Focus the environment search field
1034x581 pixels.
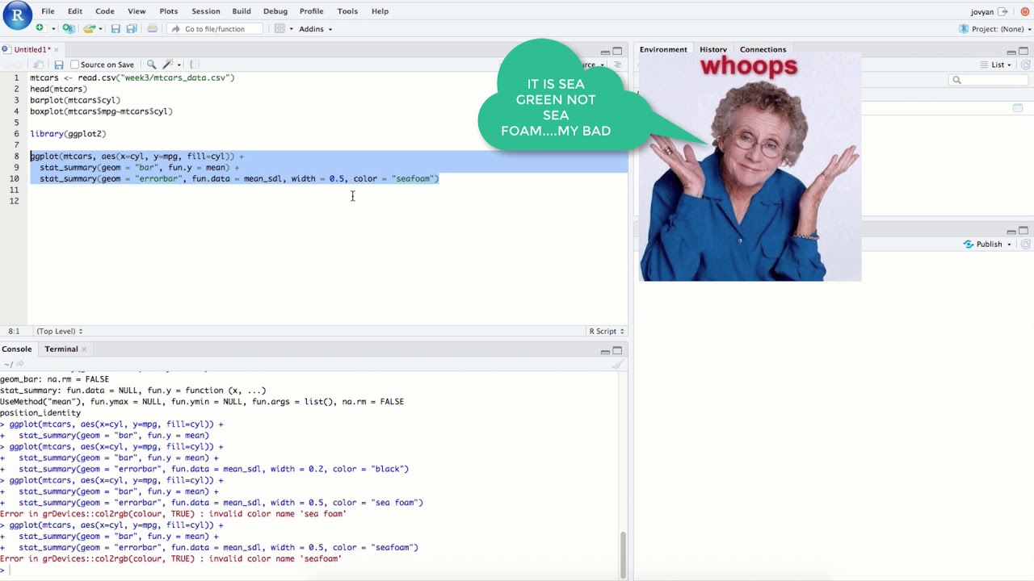click(x=988, y=80)
